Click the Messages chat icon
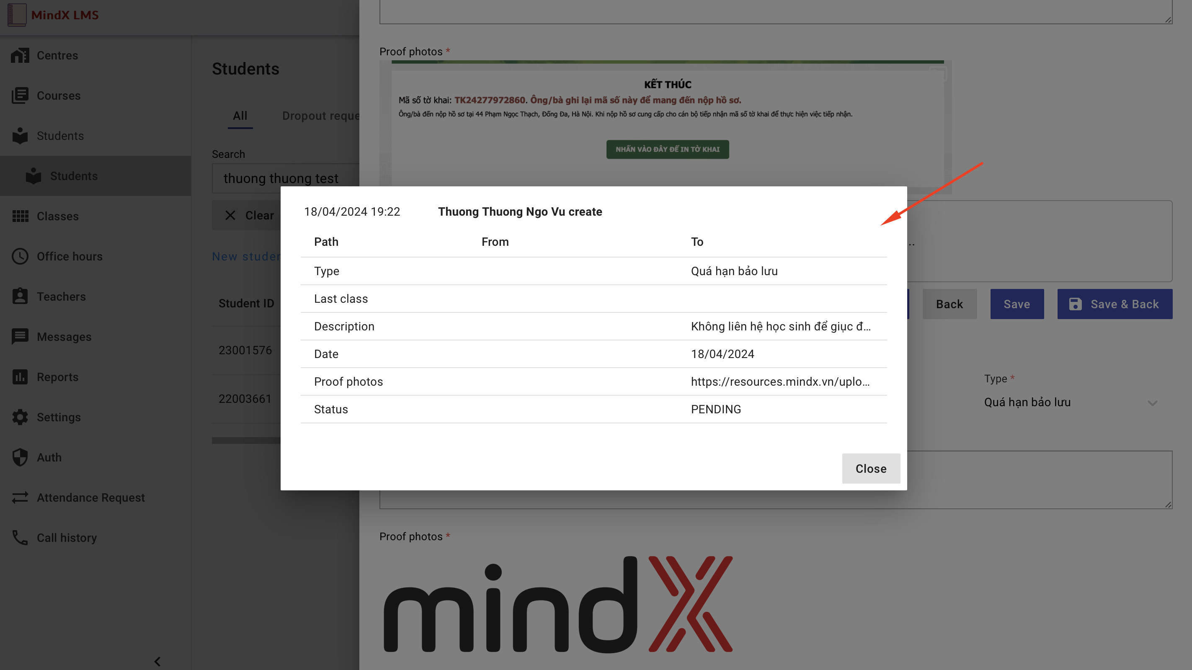Screen dimensions: 1192x670 20,337
